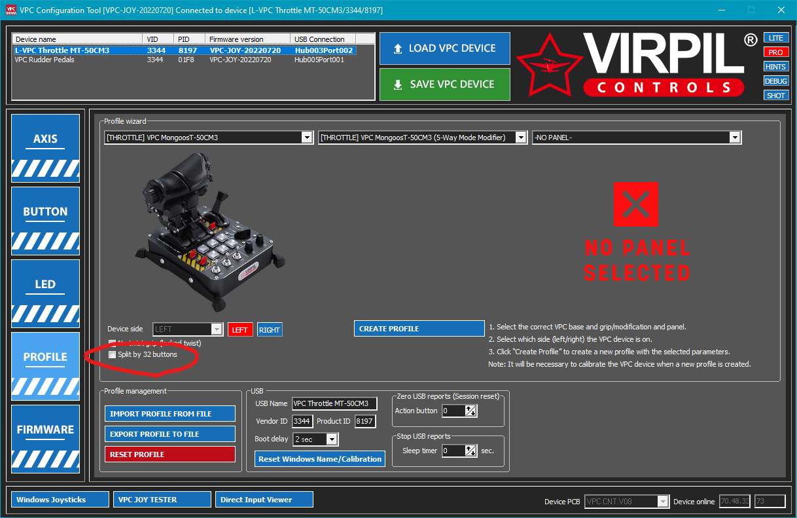Click the Virpil Controls star logo
This screenshot has width=797, height=518.
pos(550,64)
